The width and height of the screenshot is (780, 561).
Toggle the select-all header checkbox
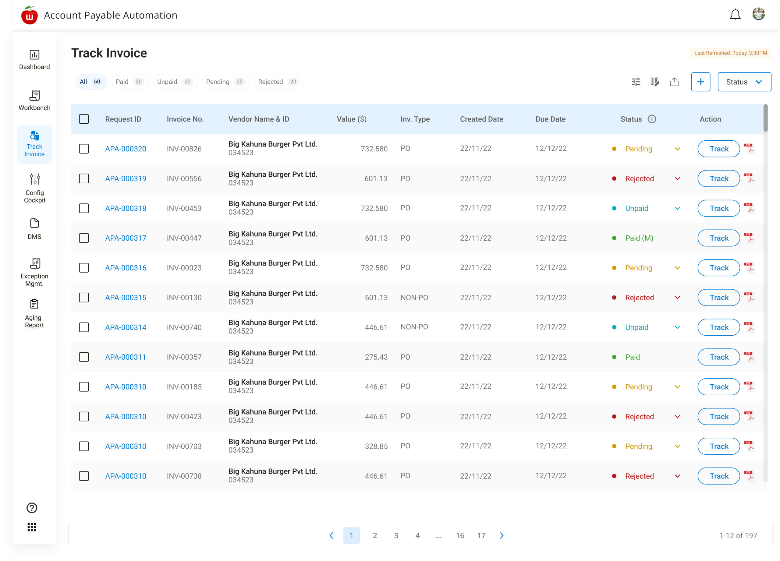point(84,119)
